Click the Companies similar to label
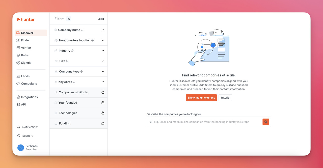This screenshot has width=323, height=168. click(73, 92)
